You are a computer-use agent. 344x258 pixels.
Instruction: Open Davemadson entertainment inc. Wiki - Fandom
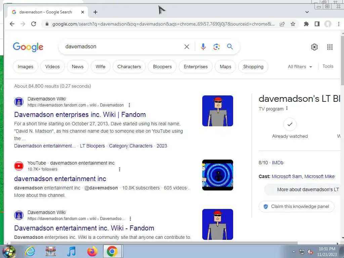pyautogui.click(x=84, y=228)
